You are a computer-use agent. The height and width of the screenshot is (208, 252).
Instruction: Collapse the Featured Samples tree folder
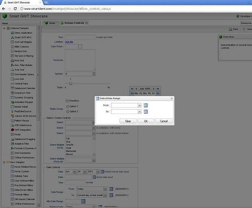pyautogui.click(x=4, y=28)
